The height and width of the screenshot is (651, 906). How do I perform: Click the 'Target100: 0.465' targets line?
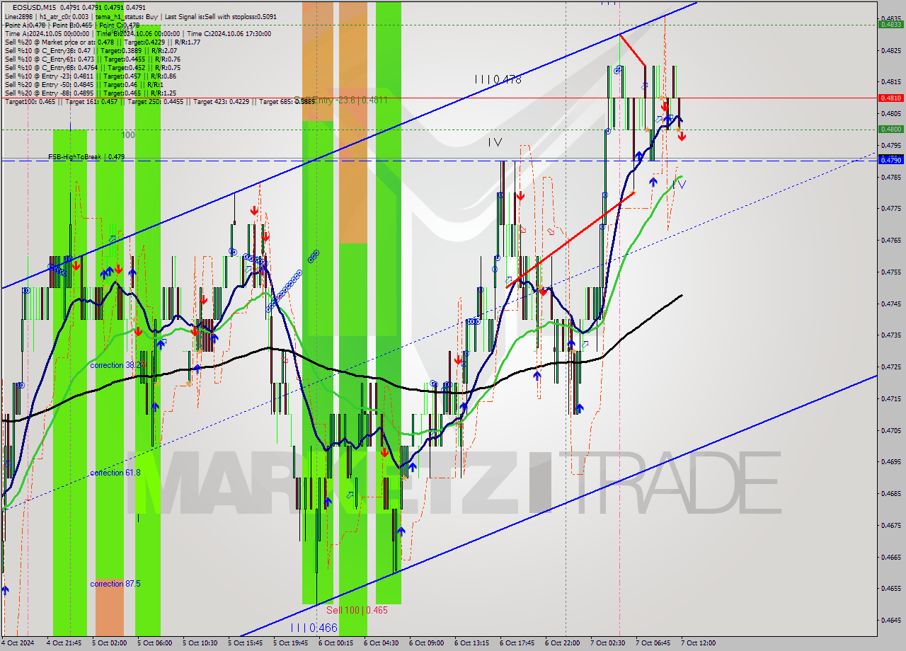pyautogui.click(x=159, y=102)
